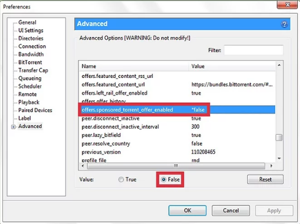Select peer.resolve_country row
This screenshot has height=224, width=300.
click(177, 144)
